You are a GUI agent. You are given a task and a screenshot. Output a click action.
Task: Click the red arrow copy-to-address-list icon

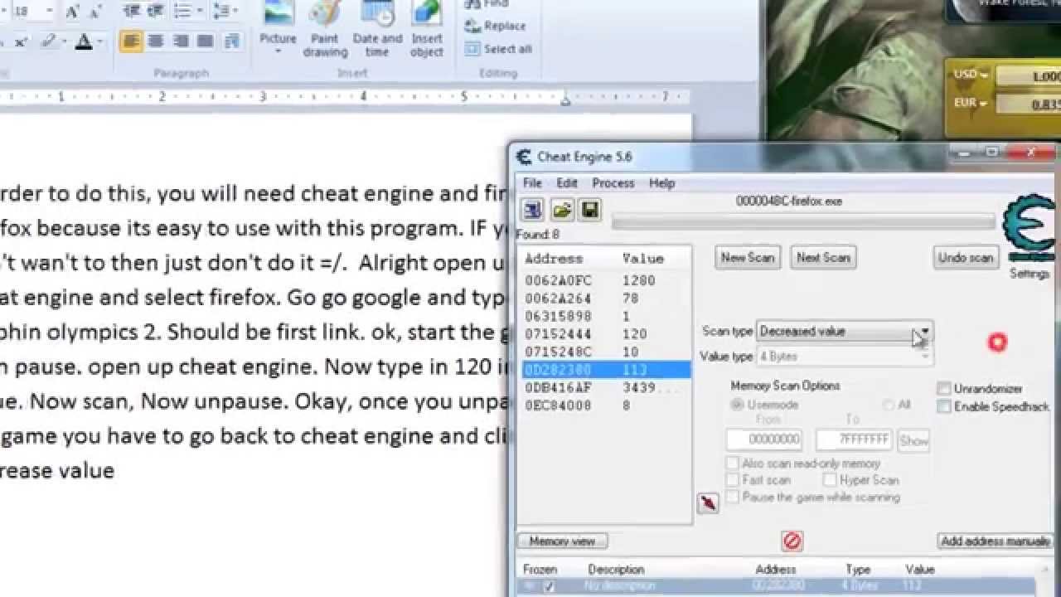(708, 502)
